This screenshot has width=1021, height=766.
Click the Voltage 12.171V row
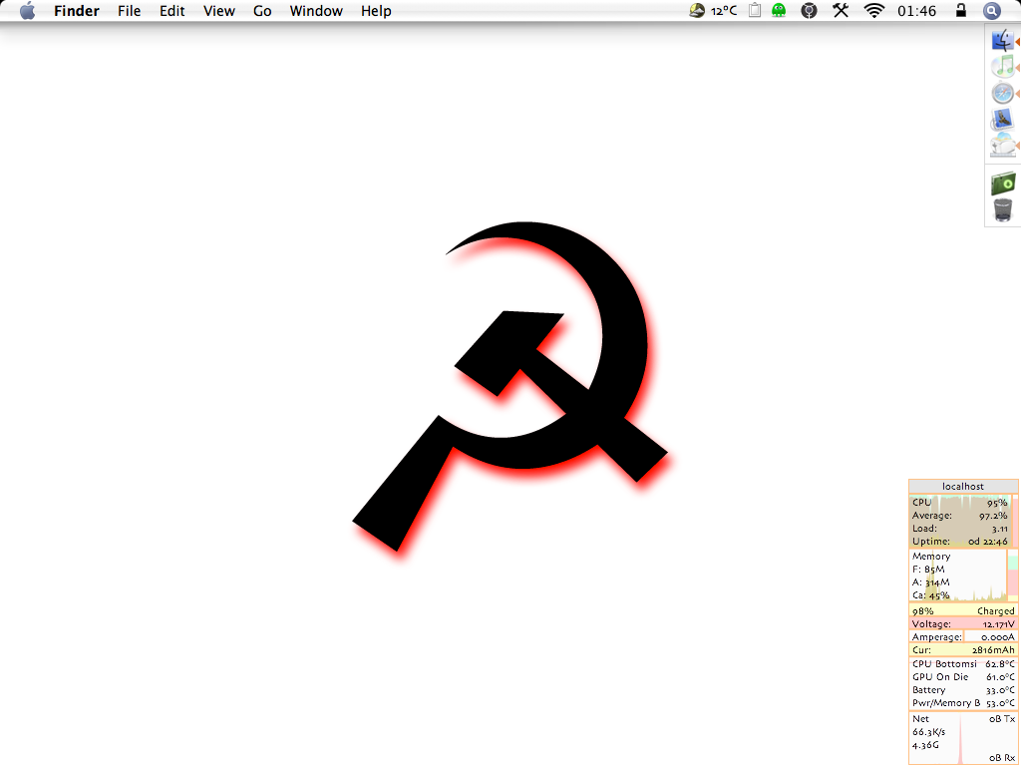coord(963,624)
